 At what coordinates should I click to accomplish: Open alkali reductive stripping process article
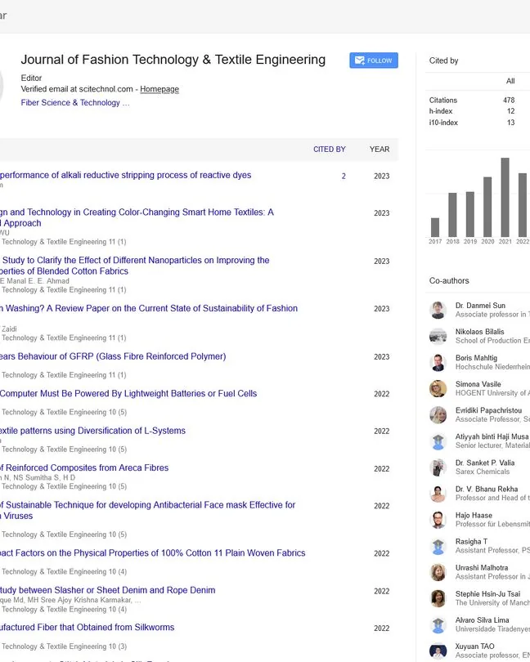point(125,175)
